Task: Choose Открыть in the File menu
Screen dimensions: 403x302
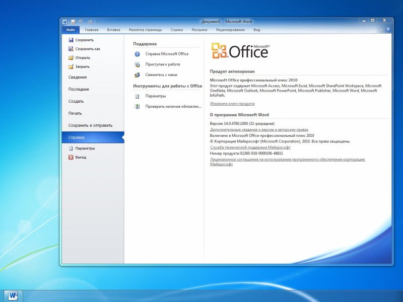Action: (80, 58)
